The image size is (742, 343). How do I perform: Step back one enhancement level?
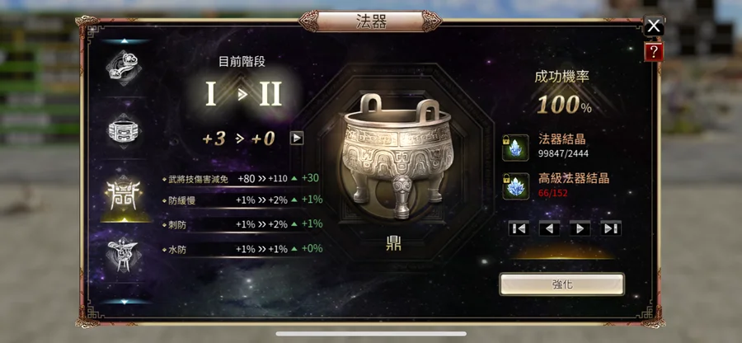click(549, 228)
